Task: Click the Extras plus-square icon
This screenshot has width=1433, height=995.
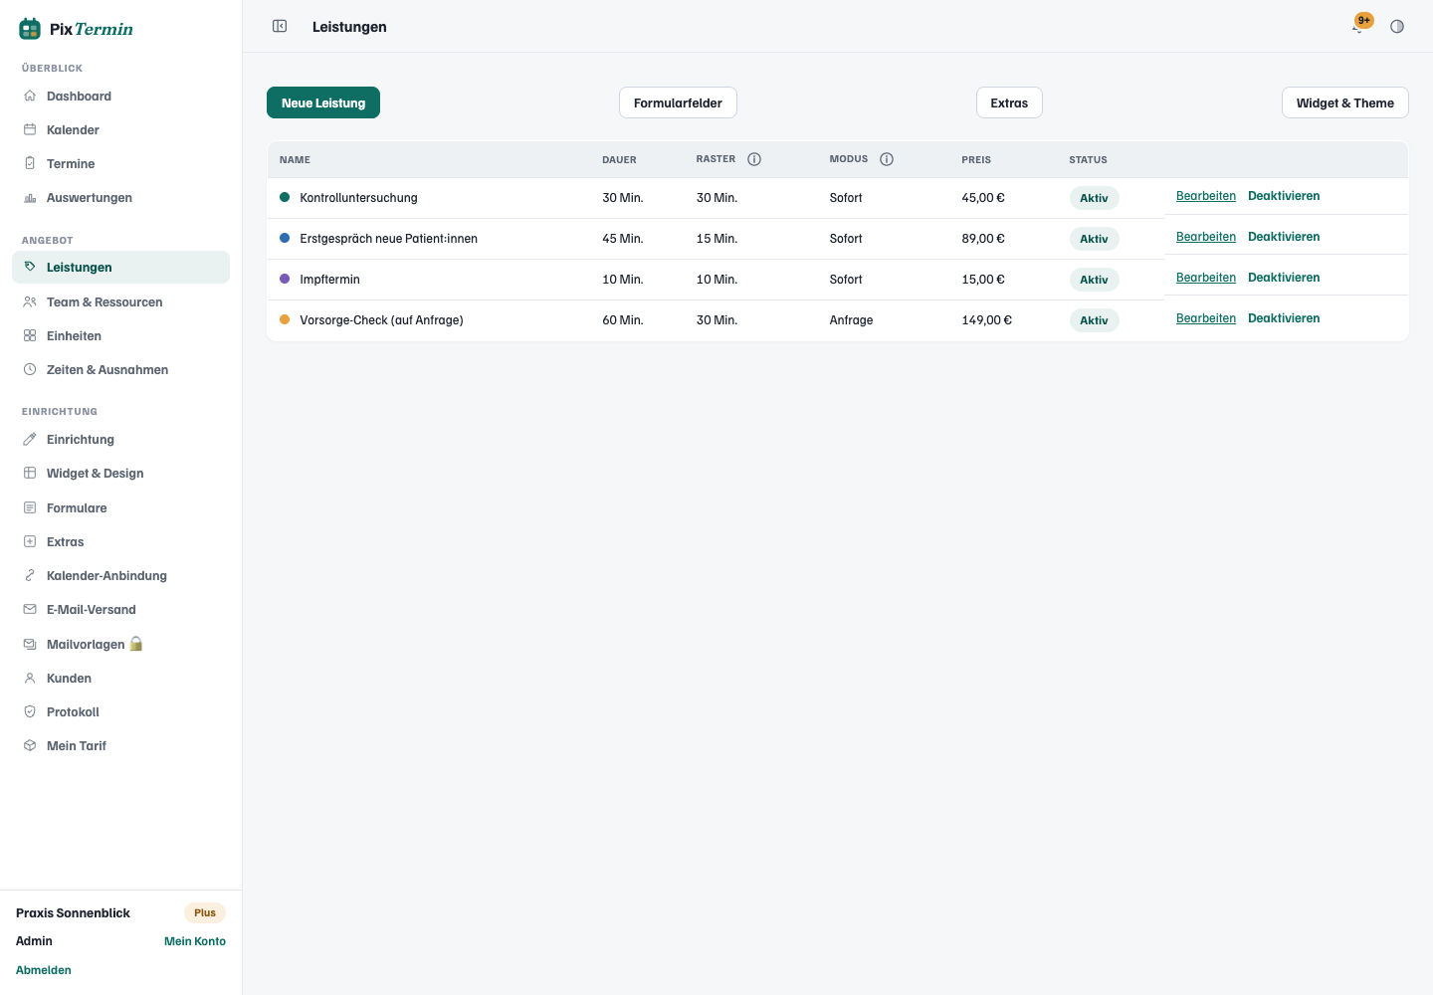Action: [30, 542]
